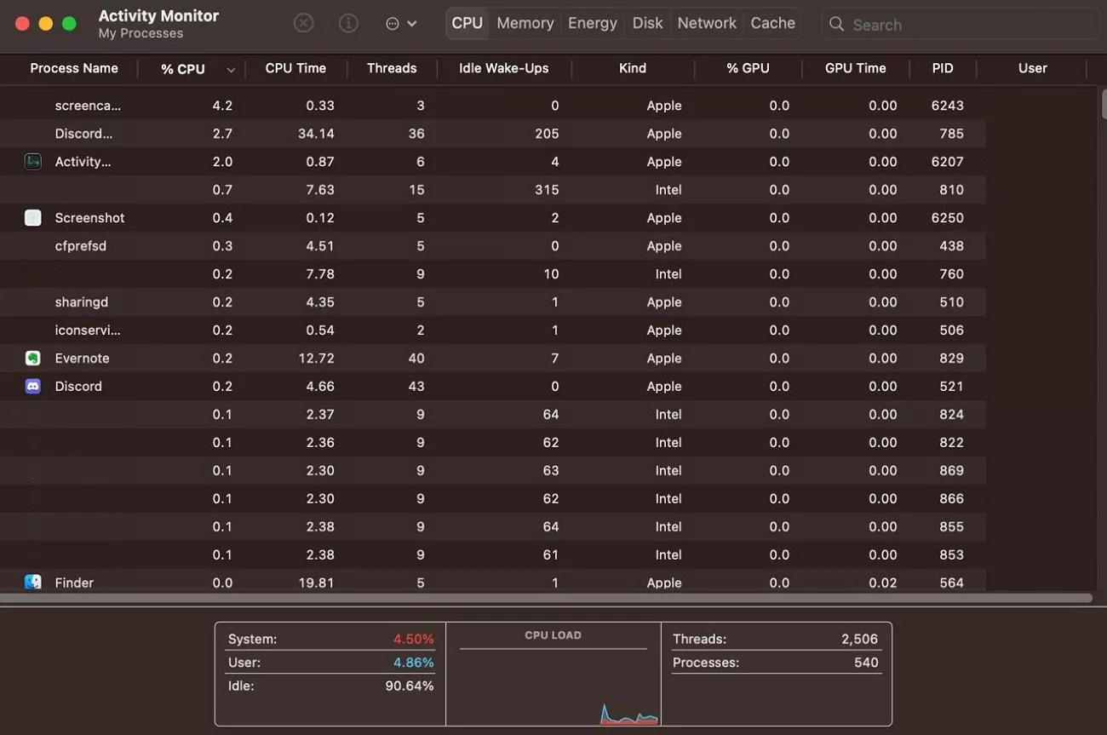Sort by the User column header
This screenshot has width=1107, height=735.
[x=1033, y=68]
